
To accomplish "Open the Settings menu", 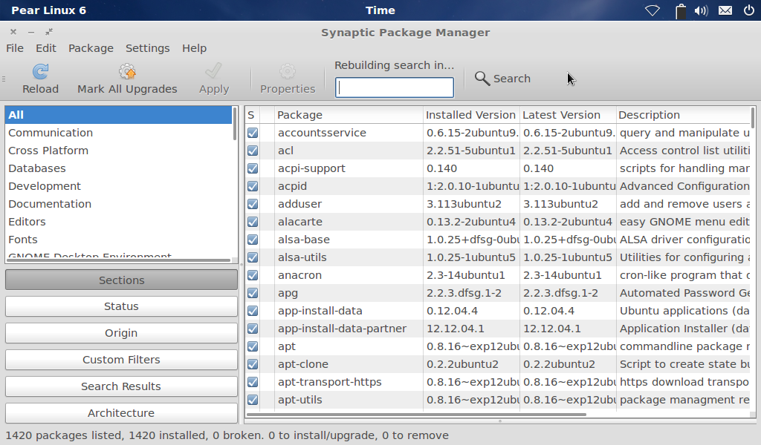I will (x=148, y=48).
